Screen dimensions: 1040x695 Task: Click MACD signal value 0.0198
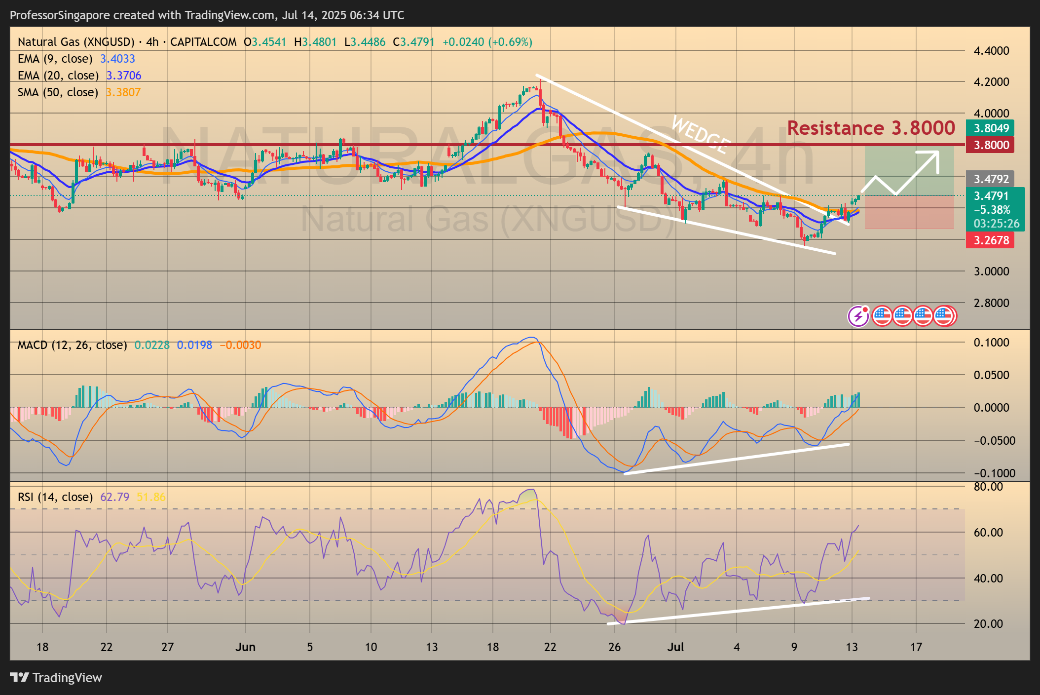[194, 345]
